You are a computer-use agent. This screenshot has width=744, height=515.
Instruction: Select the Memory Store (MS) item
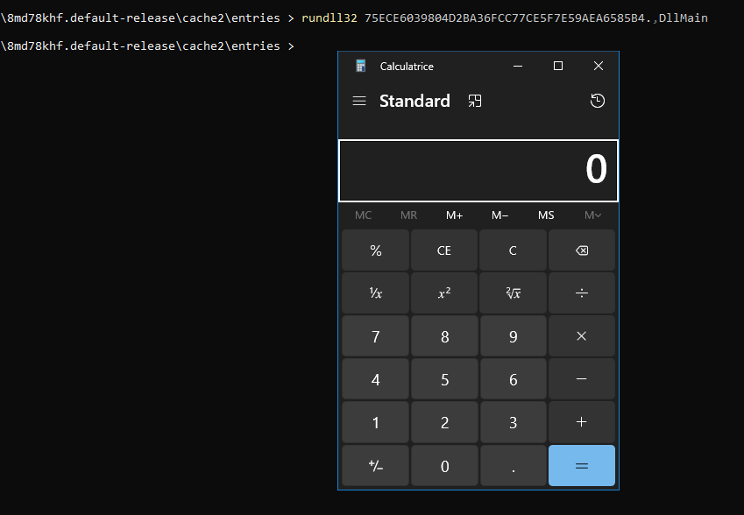pos(546,215)
